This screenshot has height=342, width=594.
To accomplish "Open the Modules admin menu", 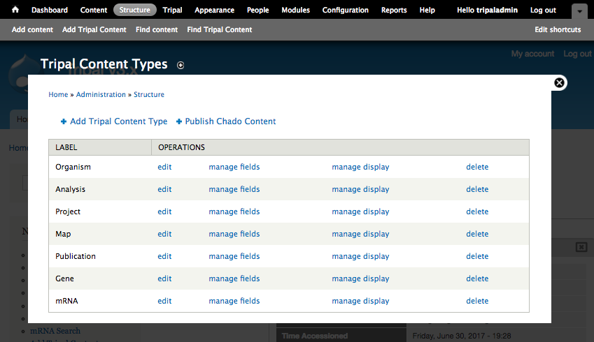I will pos(295,10).
